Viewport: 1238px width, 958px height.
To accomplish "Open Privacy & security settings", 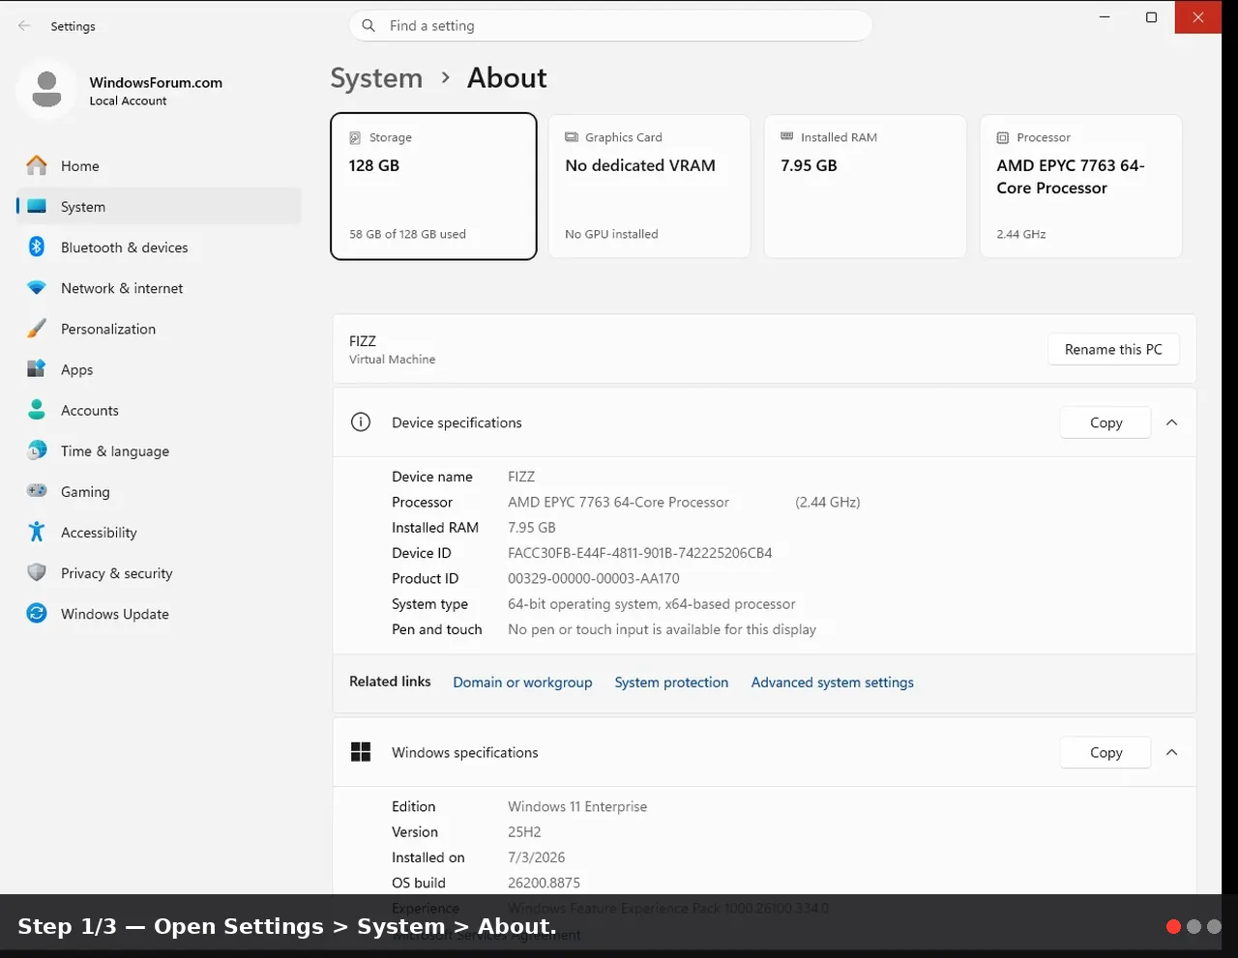I will [159, 572].
